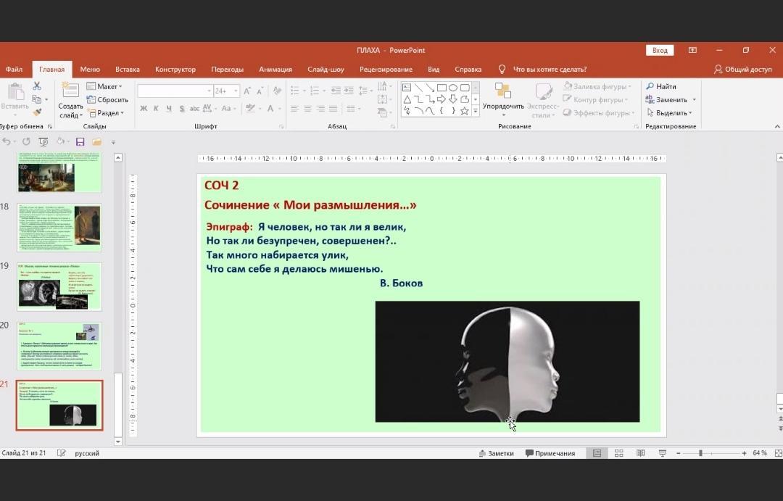Image resolution: width=783 pixels, height=501 pixels.
Task: Select the star shape in shapes gallery
Action: pos(465,111)
